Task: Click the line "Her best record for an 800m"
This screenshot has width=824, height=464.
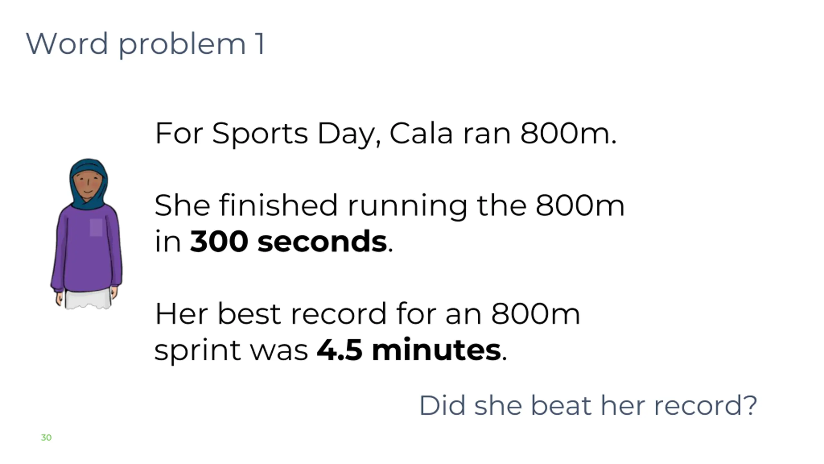Action: [367, 314]
